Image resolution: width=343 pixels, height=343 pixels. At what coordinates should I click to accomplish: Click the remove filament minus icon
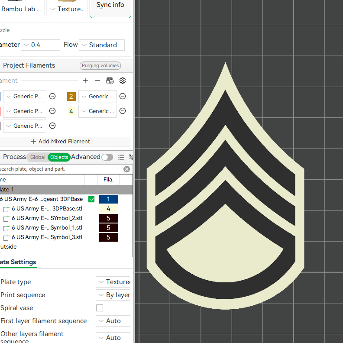click(97, 81)
